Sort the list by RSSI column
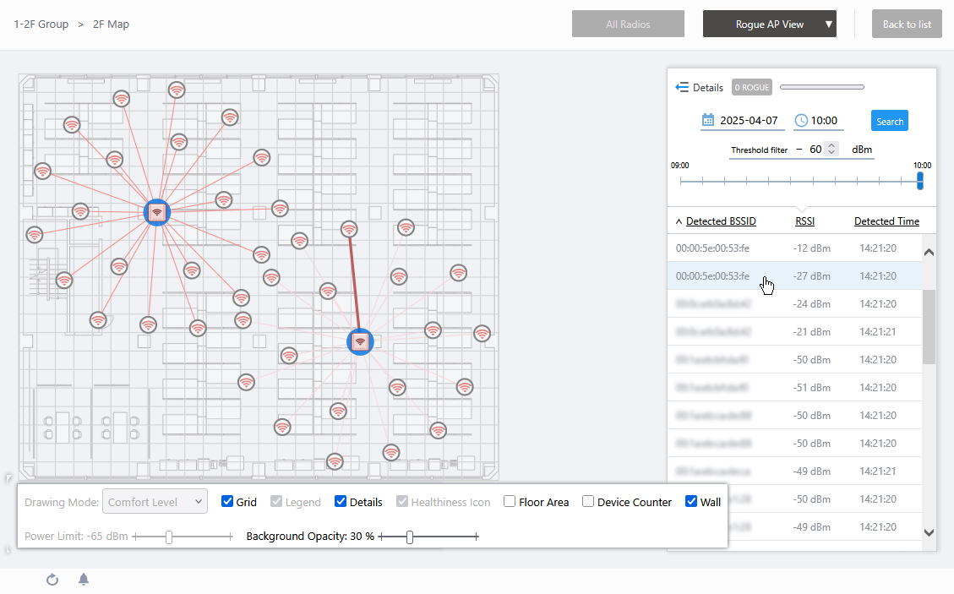 click(804, 221)
